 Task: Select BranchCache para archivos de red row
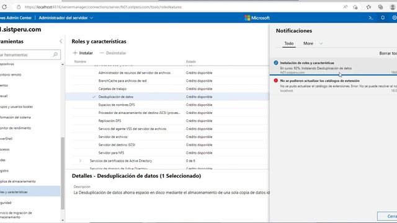[167, 81]
